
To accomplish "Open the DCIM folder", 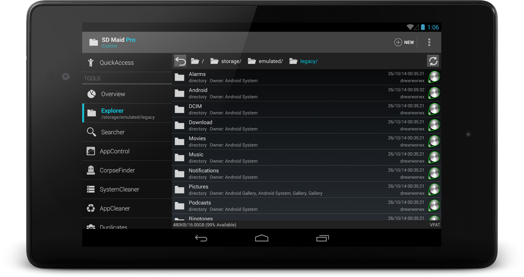I will coord(306,109).
